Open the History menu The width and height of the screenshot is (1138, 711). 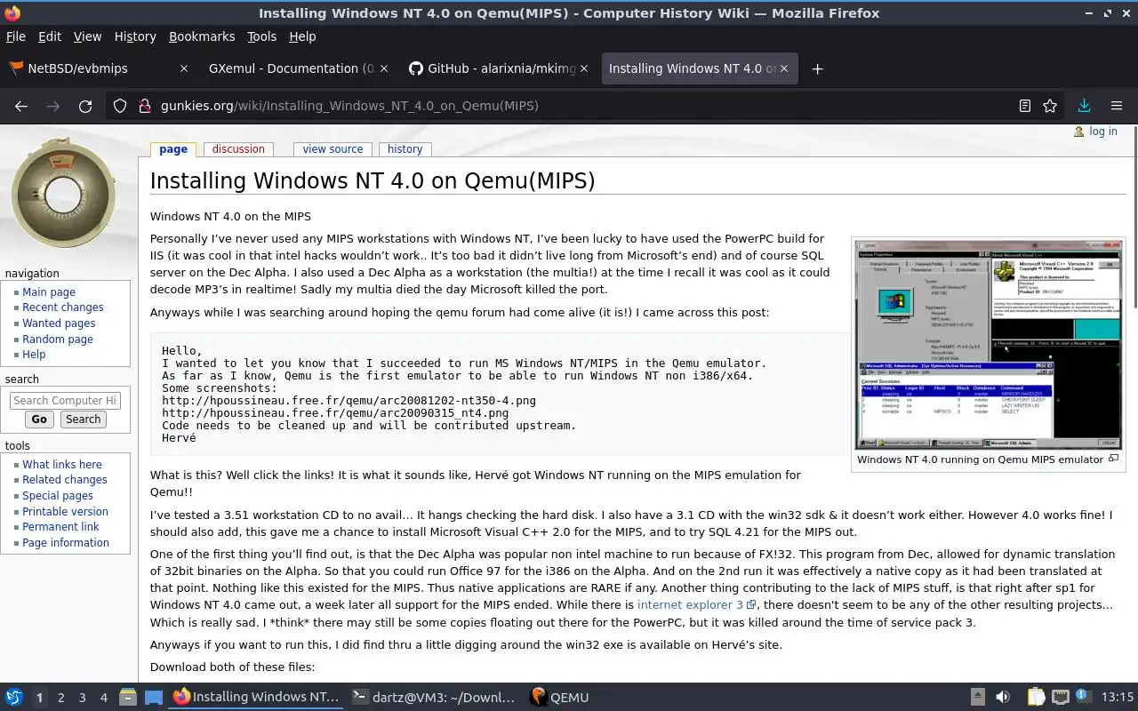pos(135,36)
